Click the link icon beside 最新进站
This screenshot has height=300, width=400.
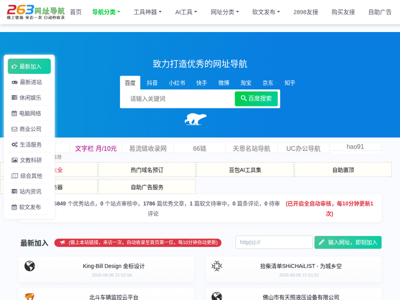click(14, 82)
